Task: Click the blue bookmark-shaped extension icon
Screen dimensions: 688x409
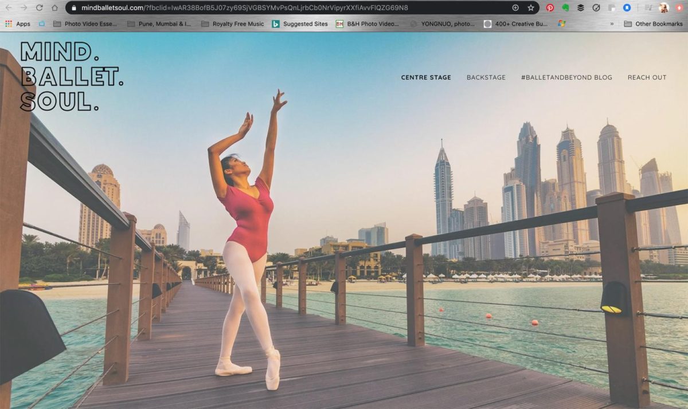Action: 627,8
